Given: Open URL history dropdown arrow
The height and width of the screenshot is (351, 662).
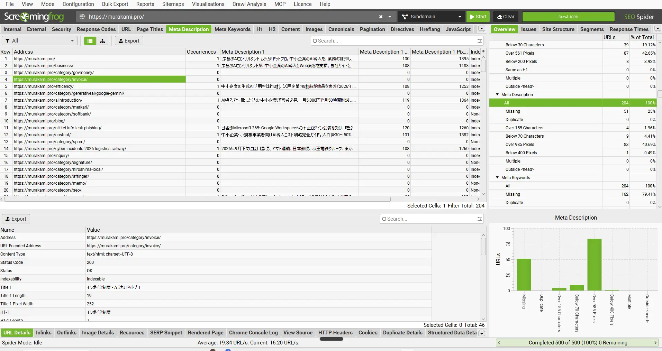Looking at the screenshot, I should pos(390,17).
